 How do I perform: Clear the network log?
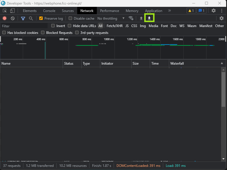(13, 18)
